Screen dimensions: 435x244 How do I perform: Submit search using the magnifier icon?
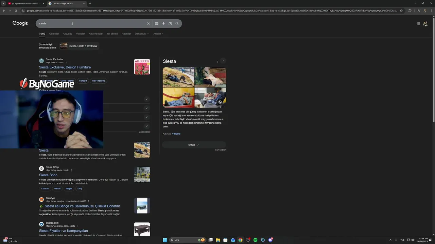(177, 23)
